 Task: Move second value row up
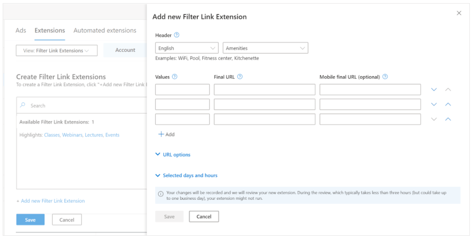(448, 104)
